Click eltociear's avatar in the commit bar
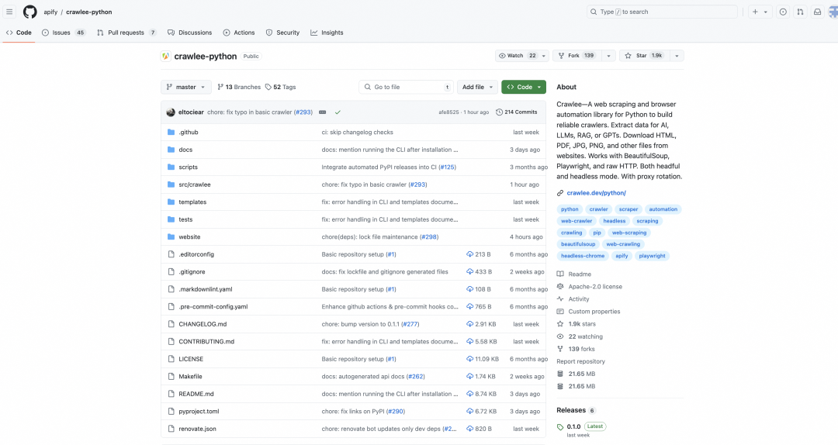Image resolution: width=838 pixels, height=445 pixels. [171, 112]
